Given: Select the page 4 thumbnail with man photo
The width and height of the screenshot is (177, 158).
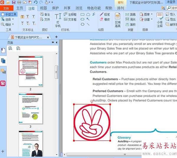Looking at the screenshot, I should click(x=31, y=144).
